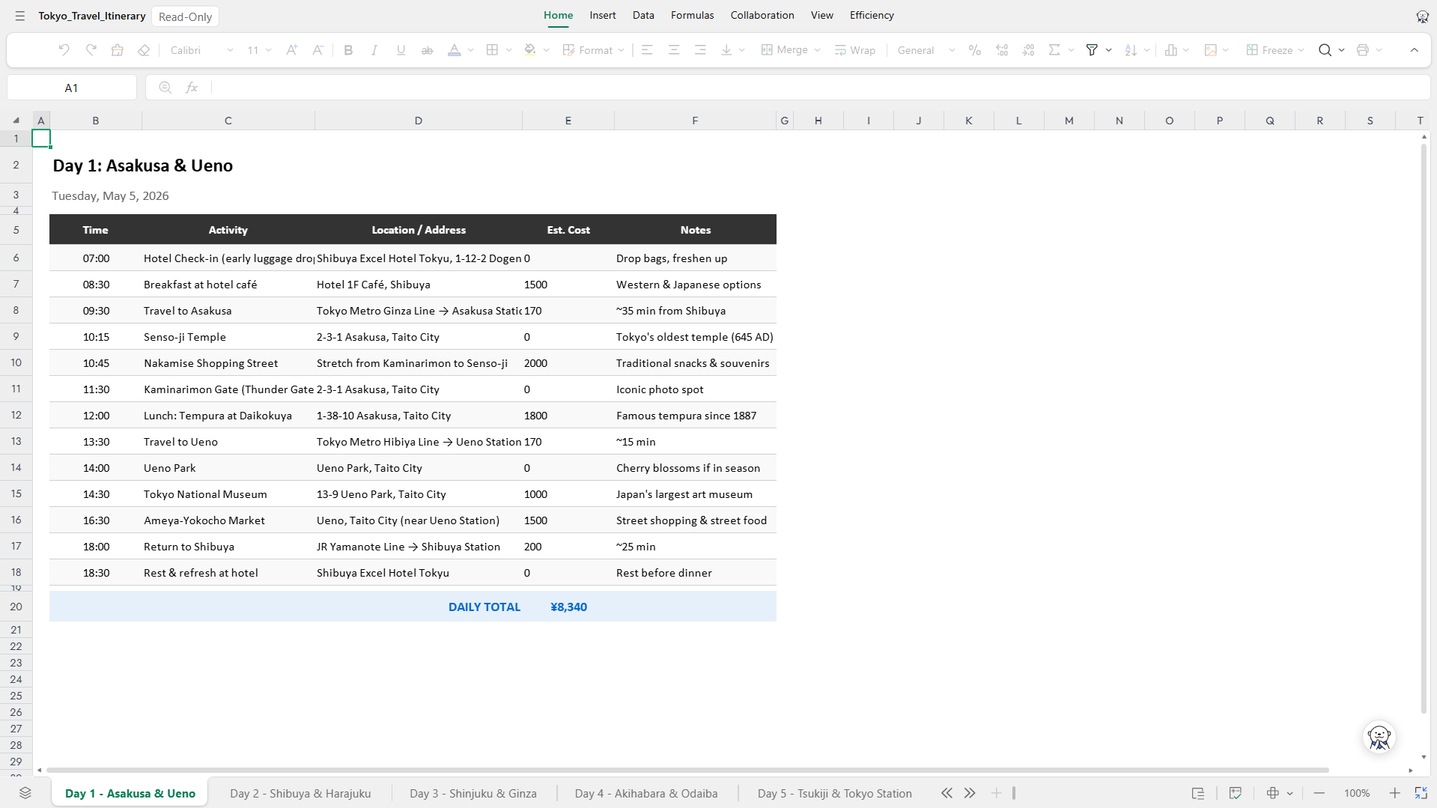This screenshot has height=808, width=1437.
Task: Click the Find search magnifier icon
Action: point(1325,50)
